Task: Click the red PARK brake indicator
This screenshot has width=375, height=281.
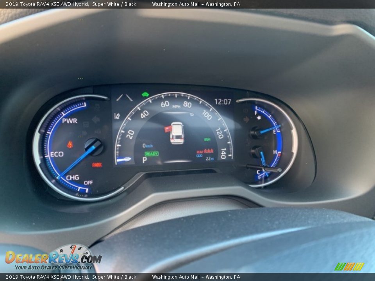Action: [97, 165]
